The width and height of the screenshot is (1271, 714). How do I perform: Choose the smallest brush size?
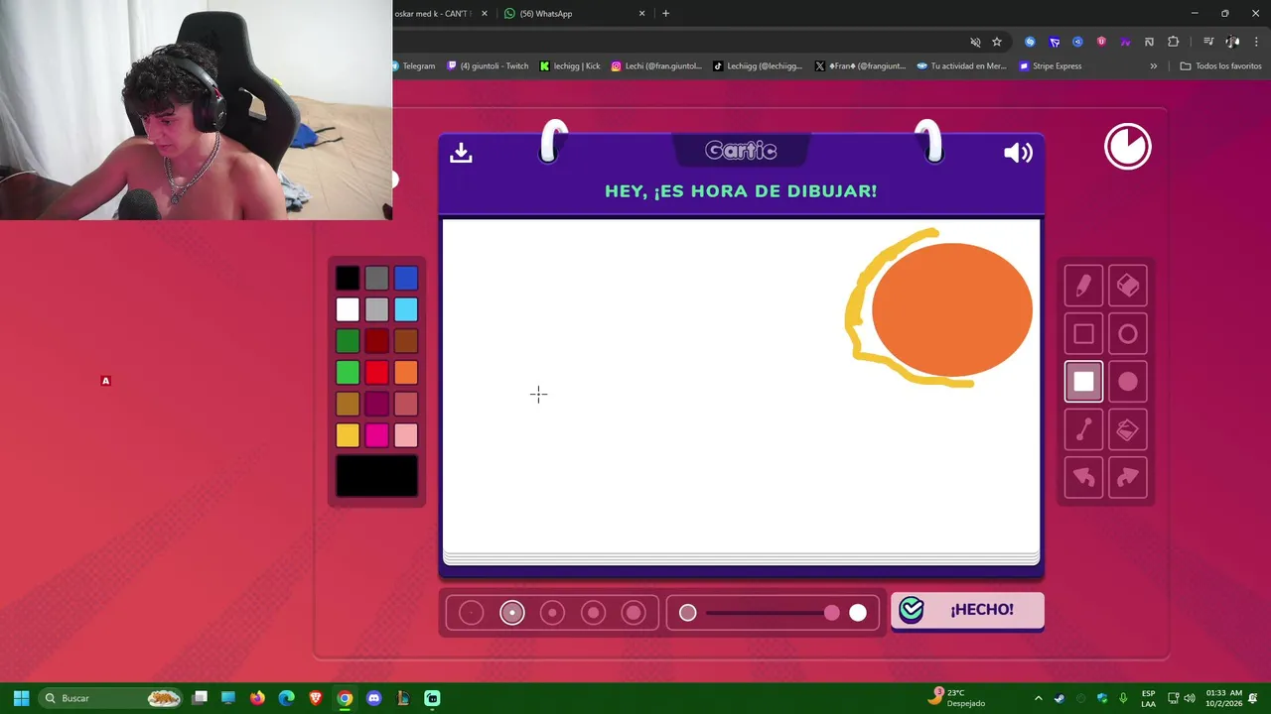click(x=472, y=613)
